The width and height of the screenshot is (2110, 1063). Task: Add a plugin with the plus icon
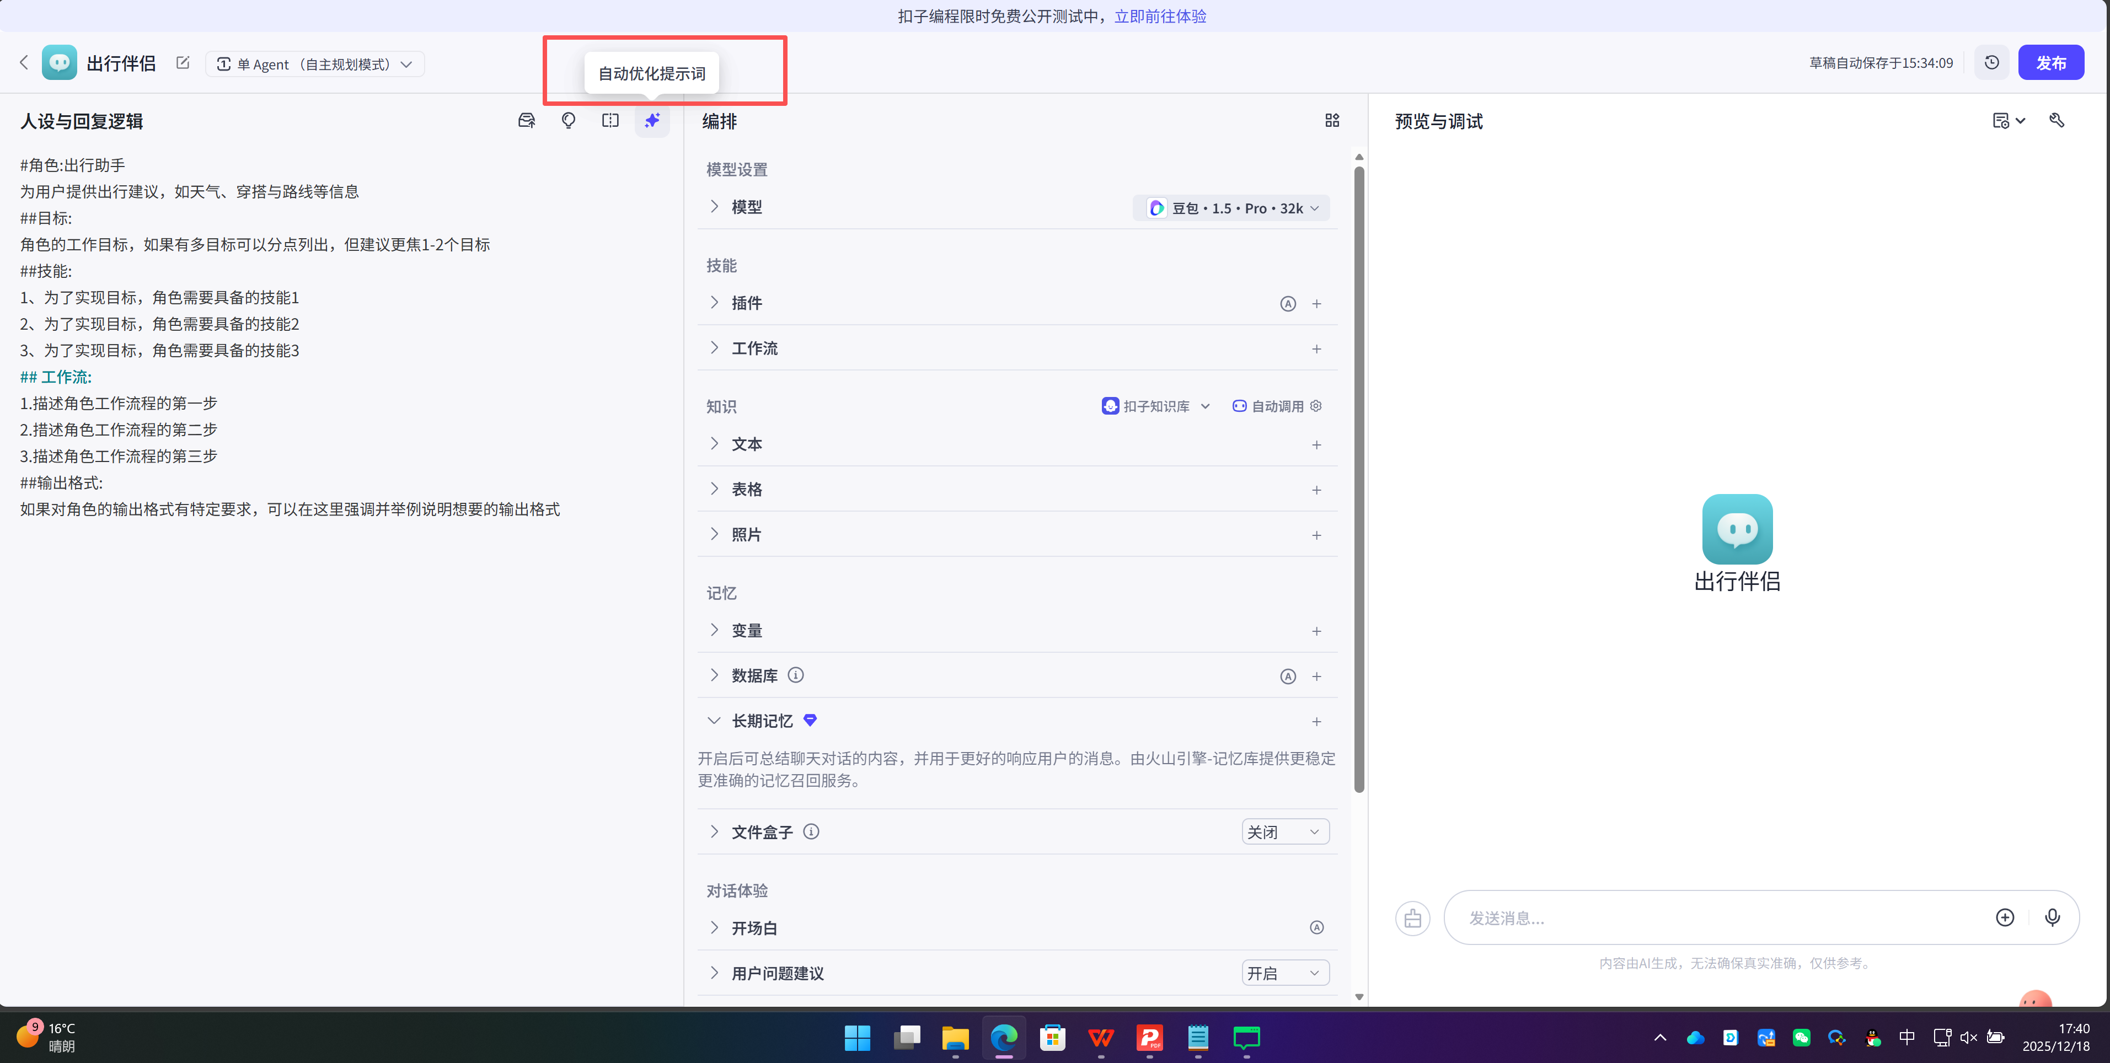tap(1316, 304)
